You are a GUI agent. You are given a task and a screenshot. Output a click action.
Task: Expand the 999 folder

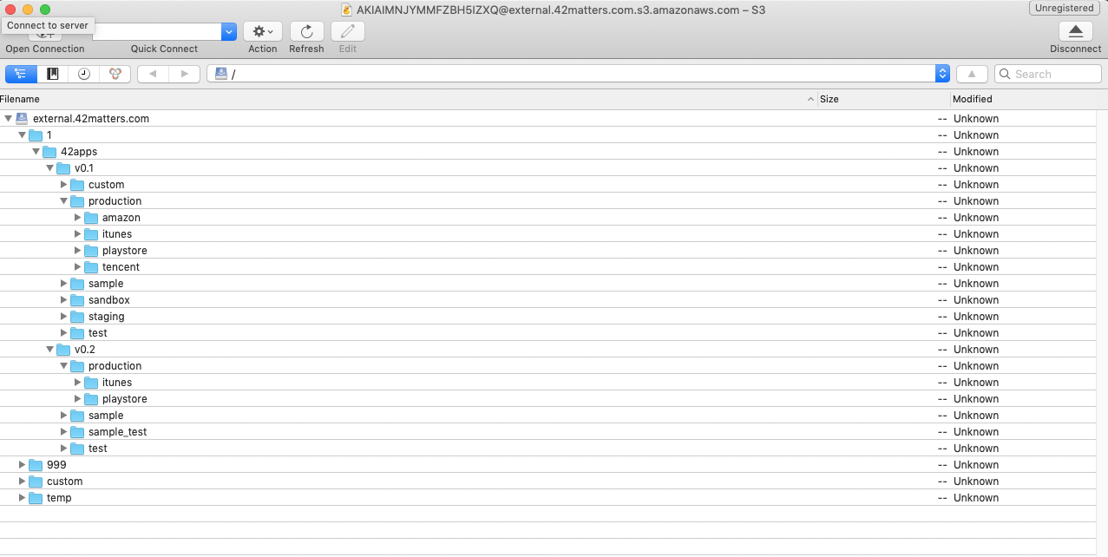22,465
